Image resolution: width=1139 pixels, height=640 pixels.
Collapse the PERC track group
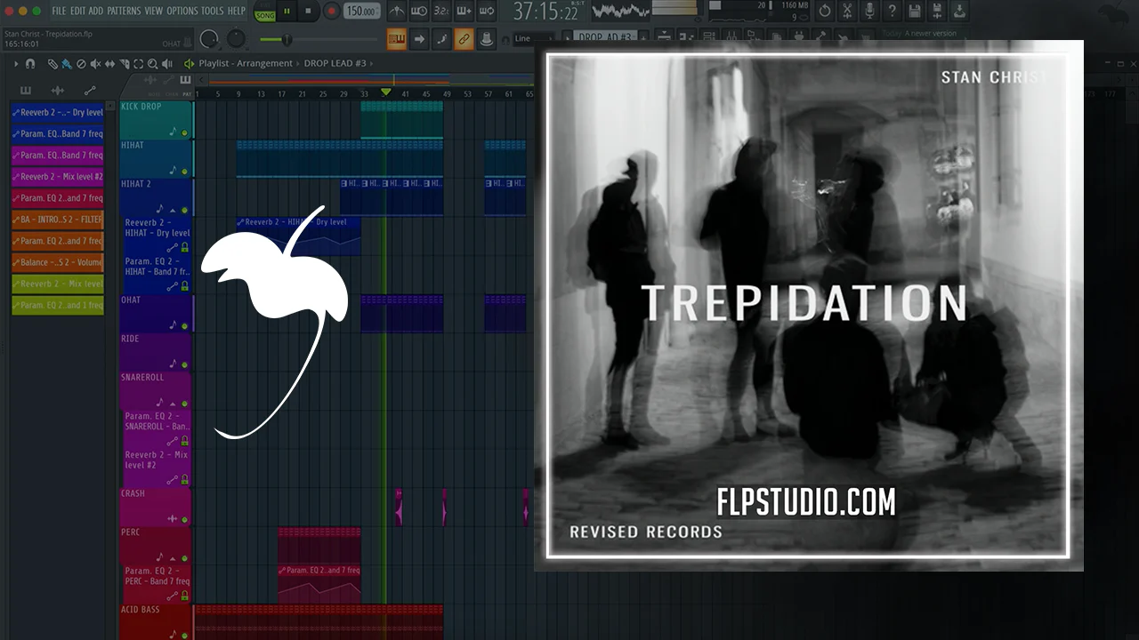172,558
